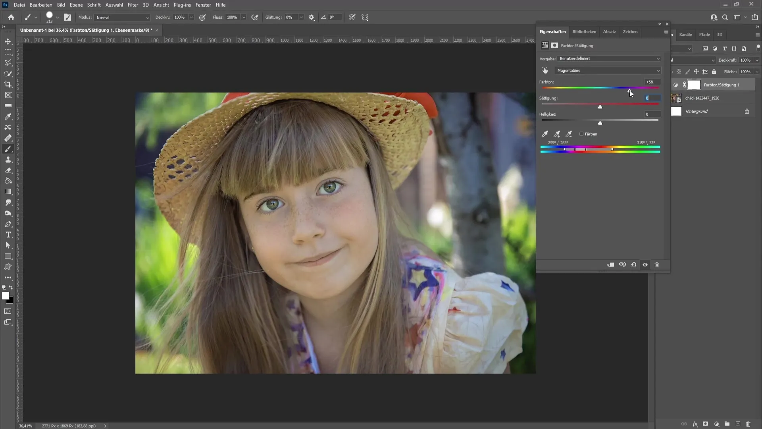Select the Clone Stamp tool

8,159
